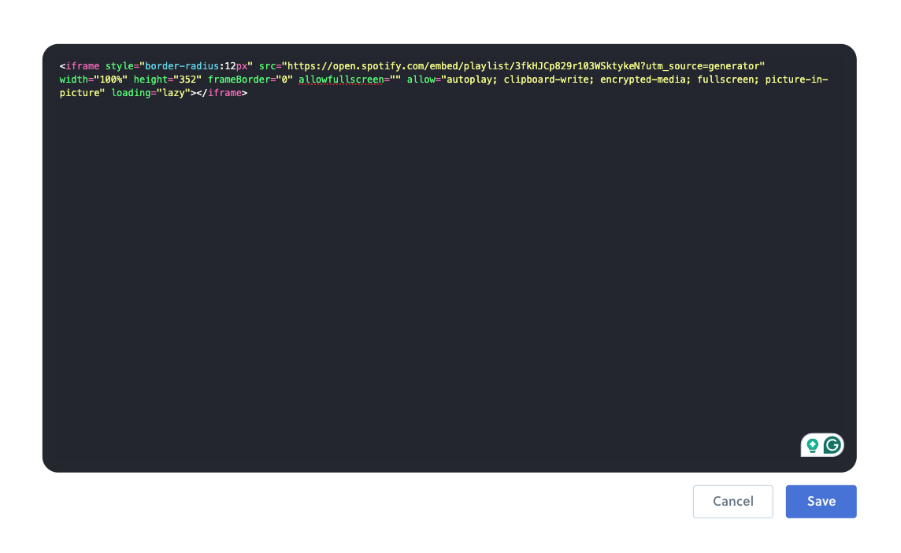Click the width="100%" attribute
The width and height of the screenshot is (901, 553).
(x=93, y=80)
